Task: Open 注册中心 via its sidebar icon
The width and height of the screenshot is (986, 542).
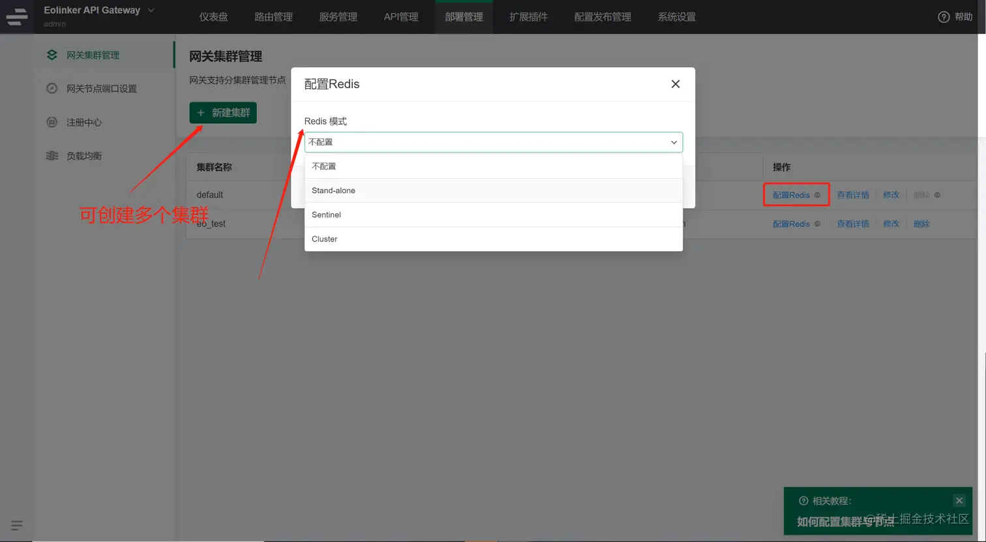Action: (x=52, y=122)
